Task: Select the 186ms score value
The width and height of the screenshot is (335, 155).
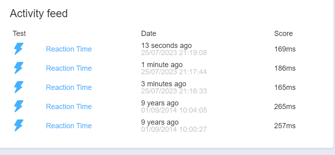Action: 285,68
